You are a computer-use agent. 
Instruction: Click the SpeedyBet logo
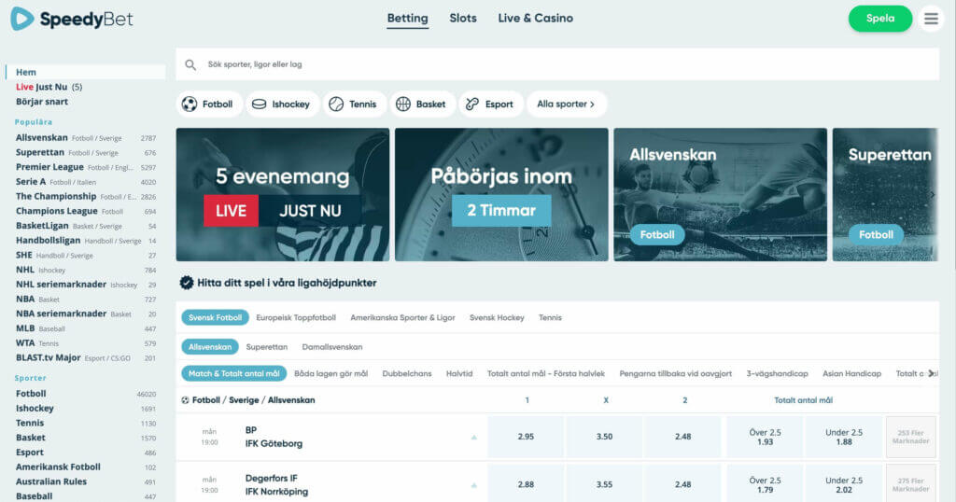pyautogui.click(x=71, y=19)
